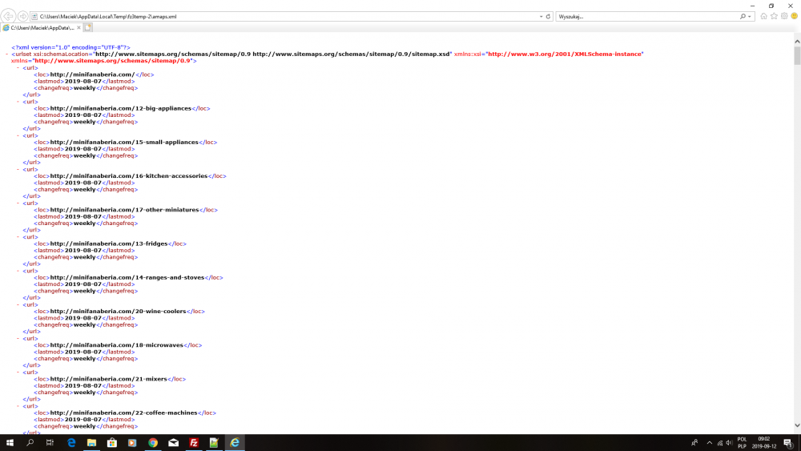
Task: Collapse the url node for 16-kitchen-accessories
Action: click(x=18, y=169)
